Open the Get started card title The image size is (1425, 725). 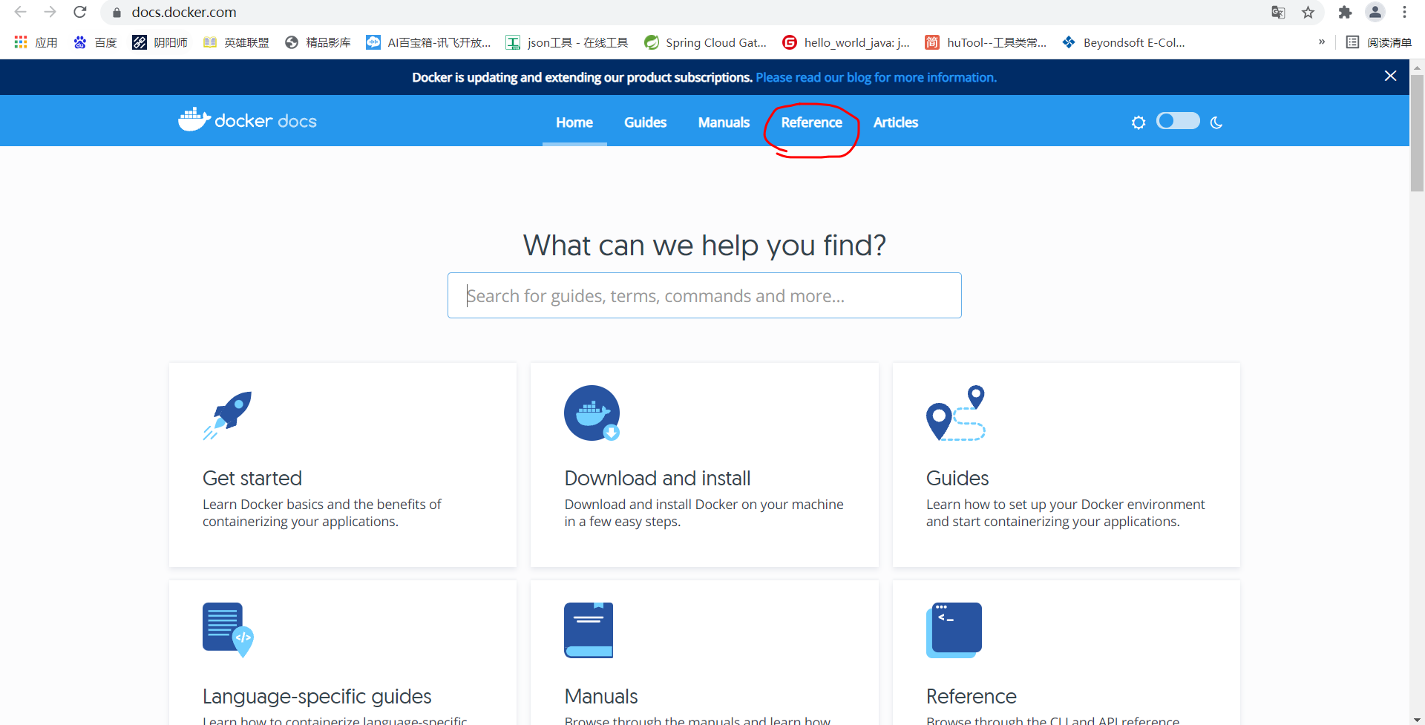pos(252,478)
